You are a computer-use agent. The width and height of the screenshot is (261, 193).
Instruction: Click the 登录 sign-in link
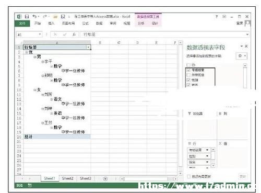(240, 23)
